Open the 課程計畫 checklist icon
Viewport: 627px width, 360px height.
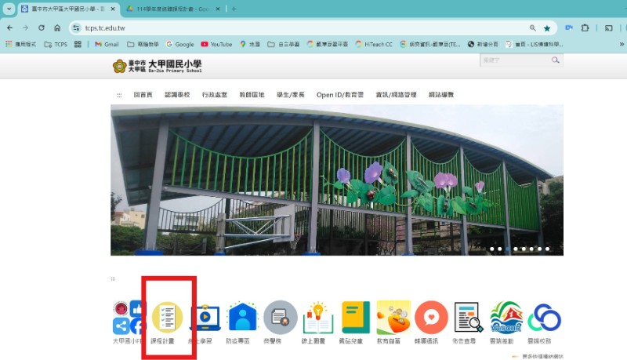click(167, 318)
